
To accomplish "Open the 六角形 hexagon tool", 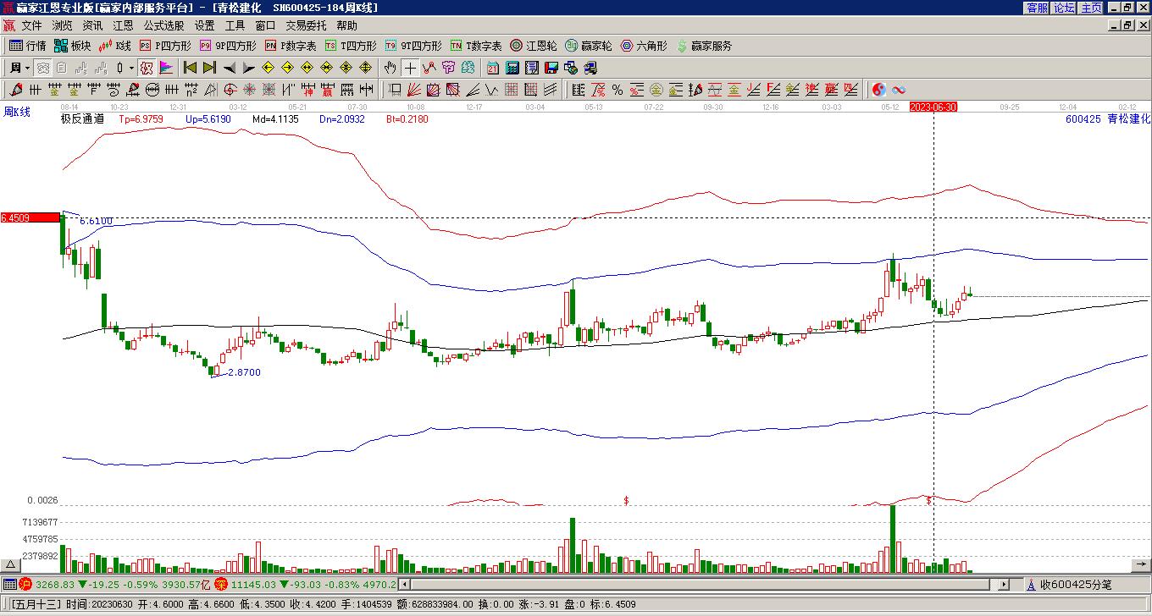I will pos(644,46).
